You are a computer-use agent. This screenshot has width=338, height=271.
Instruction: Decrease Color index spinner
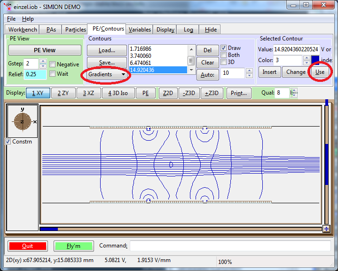point(307,63)
